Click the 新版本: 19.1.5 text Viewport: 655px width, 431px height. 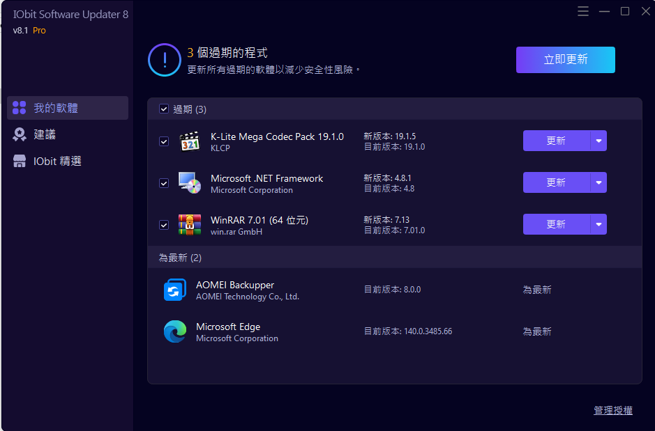(x=389, y=136)
